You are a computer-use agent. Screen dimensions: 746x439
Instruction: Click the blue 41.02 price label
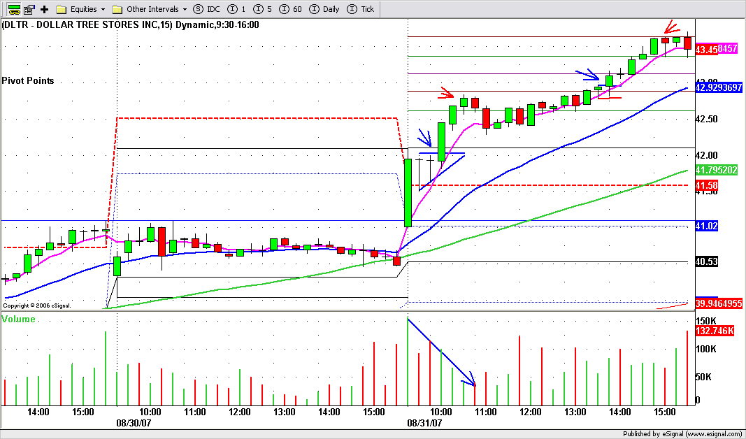pyautogui.click(x=707, y=226)
